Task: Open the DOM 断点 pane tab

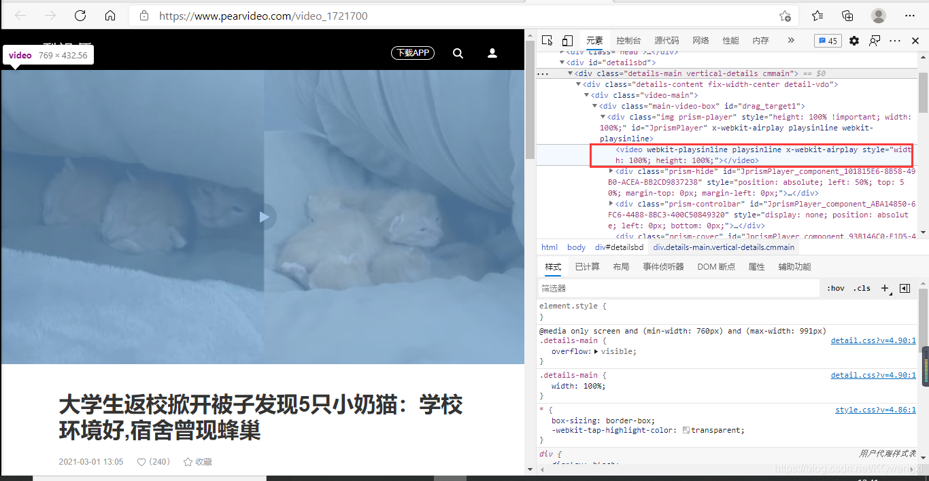Action: [716, 267]
